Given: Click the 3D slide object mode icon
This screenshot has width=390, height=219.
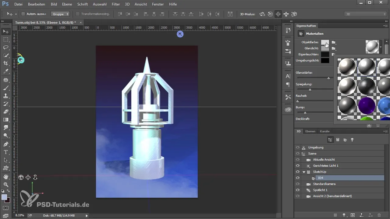Looking at the screenshot, I should click(x=286, y=14).
